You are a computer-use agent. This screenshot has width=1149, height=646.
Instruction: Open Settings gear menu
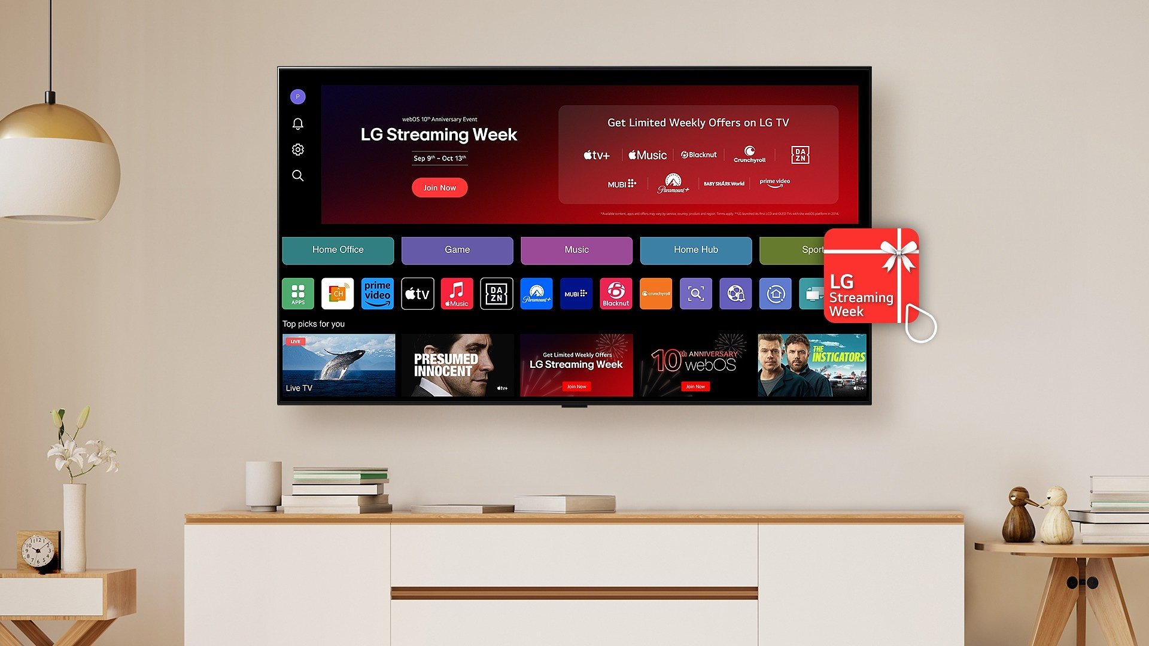coord(298,149)
